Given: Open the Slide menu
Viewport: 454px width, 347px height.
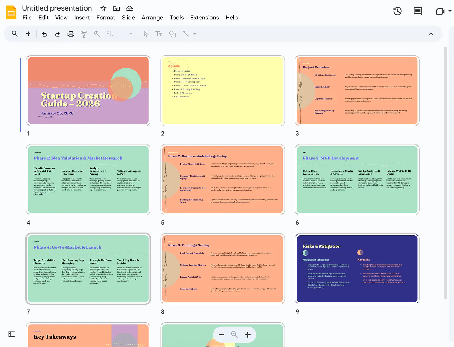Looking at the screenshot, I should coord(128,18).
